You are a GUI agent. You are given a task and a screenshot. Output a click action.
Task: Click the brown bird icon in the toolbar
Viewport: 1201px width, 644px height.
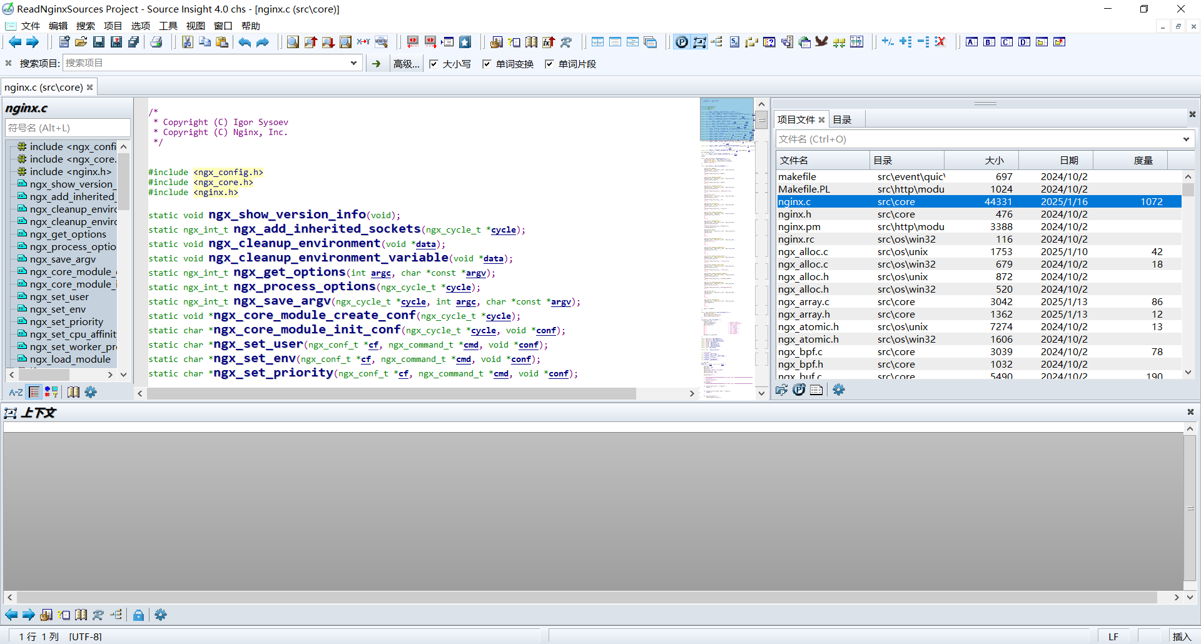pos(822,42)
